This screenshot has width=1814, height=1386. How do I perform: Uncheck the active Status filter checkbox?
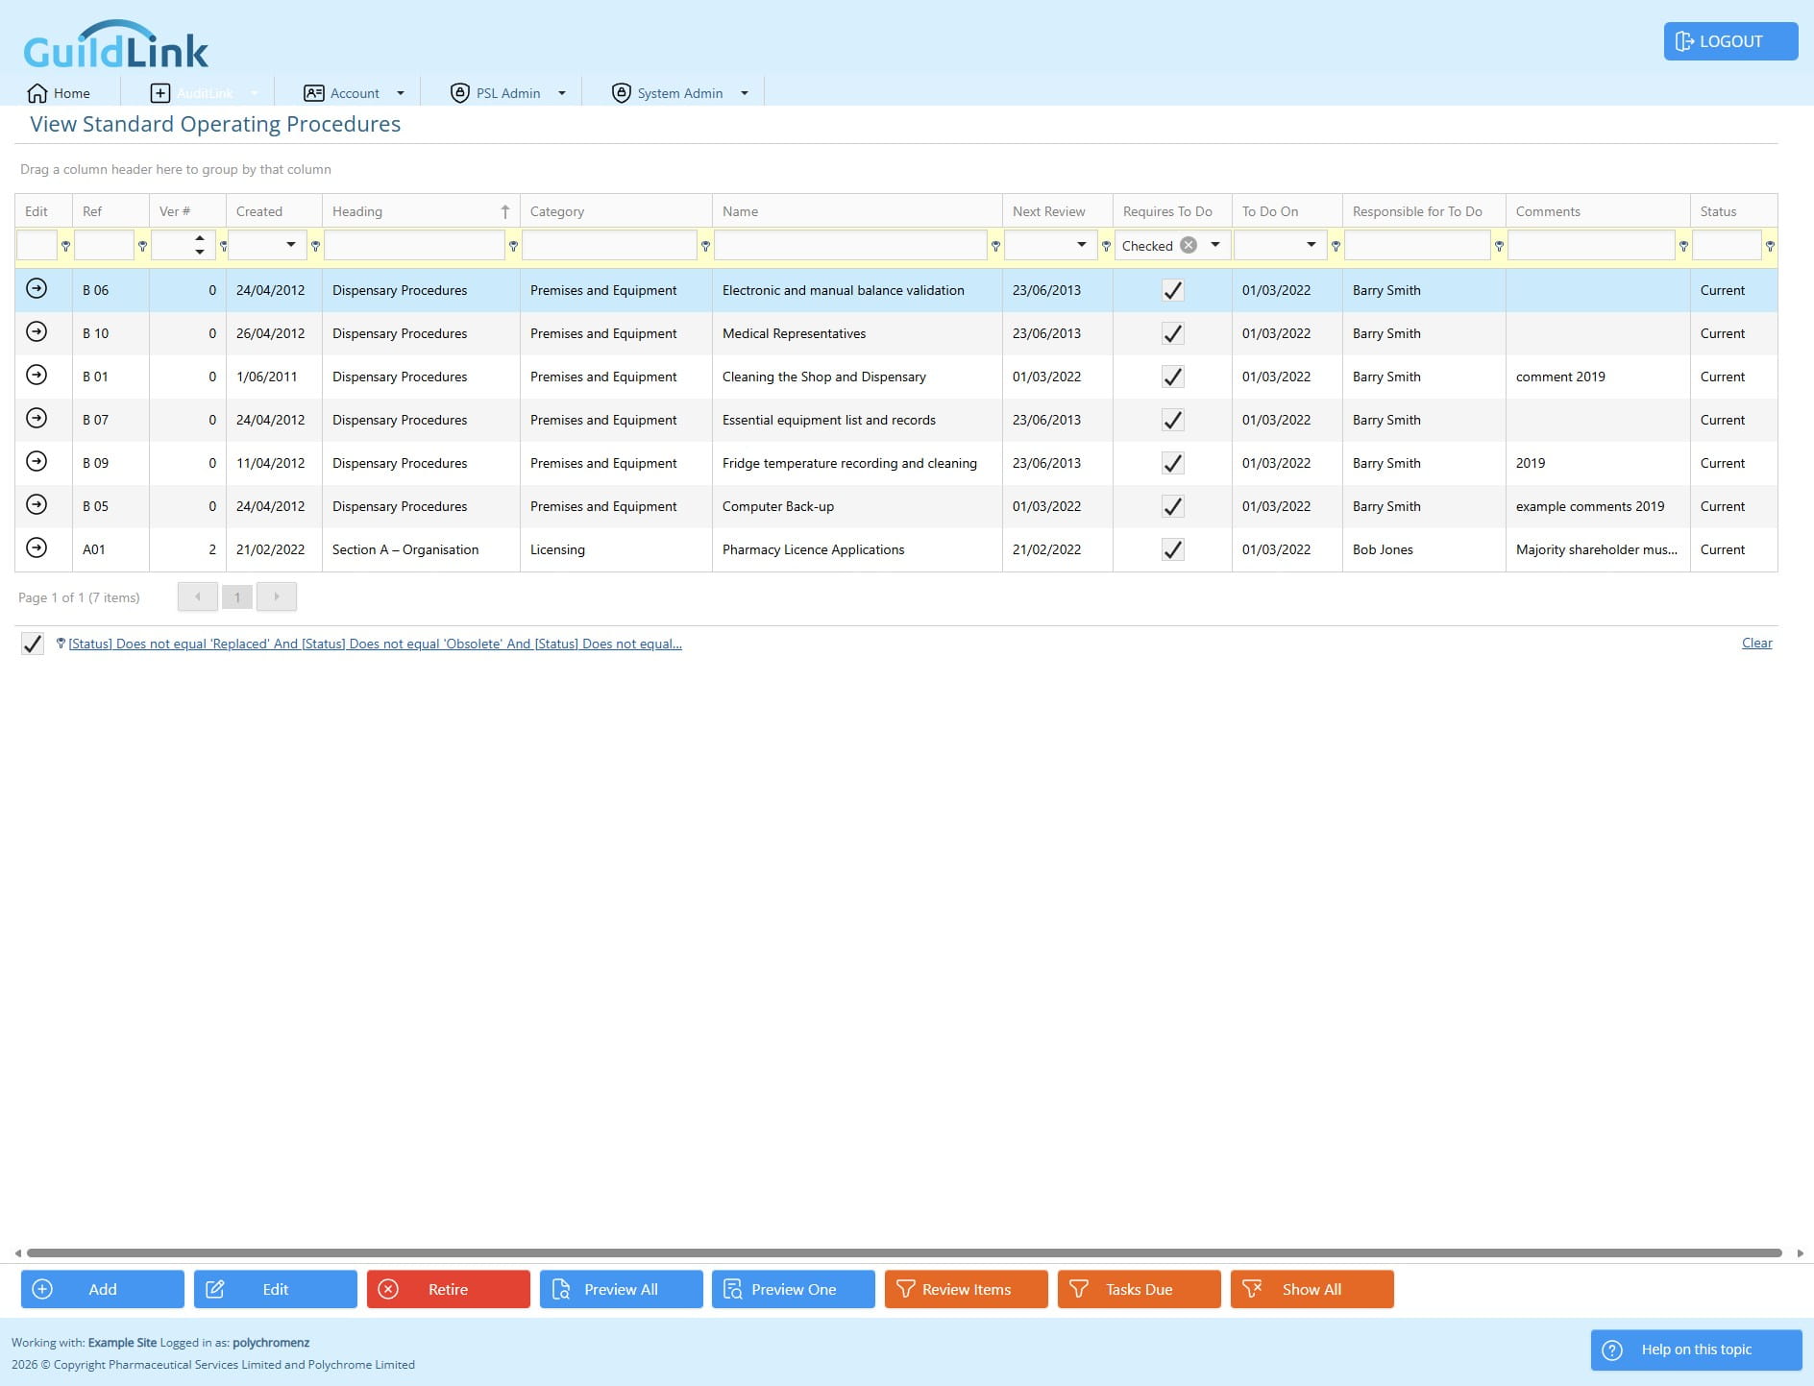pyautogui.click(x=33, y=644)
